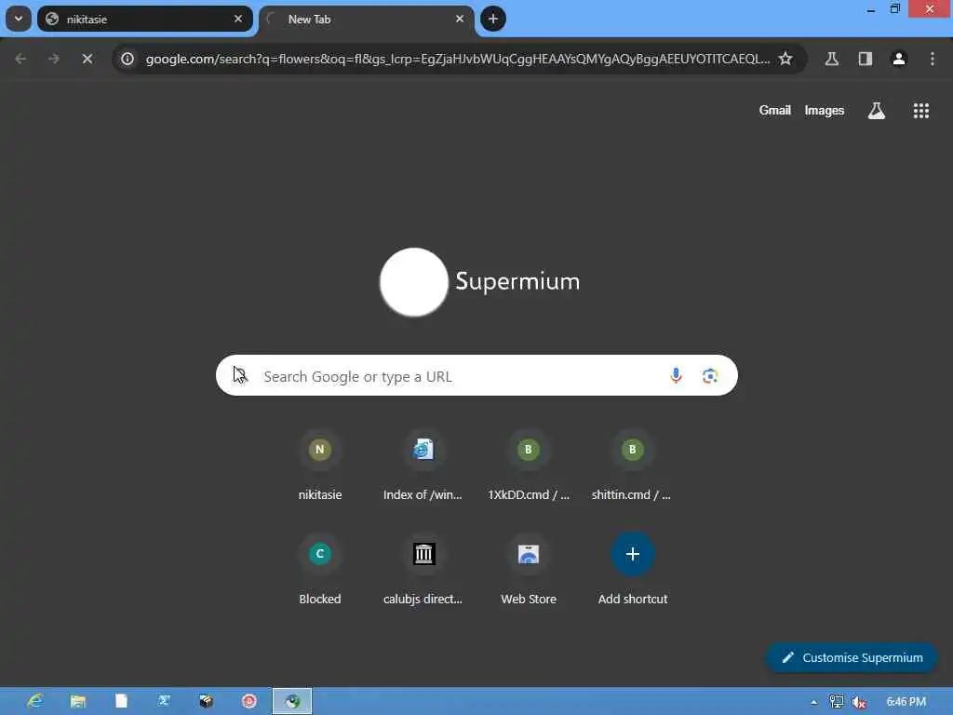The image size is (953, 715).
Task: Open File Explorer from taskbar
Action: [78, 701]
